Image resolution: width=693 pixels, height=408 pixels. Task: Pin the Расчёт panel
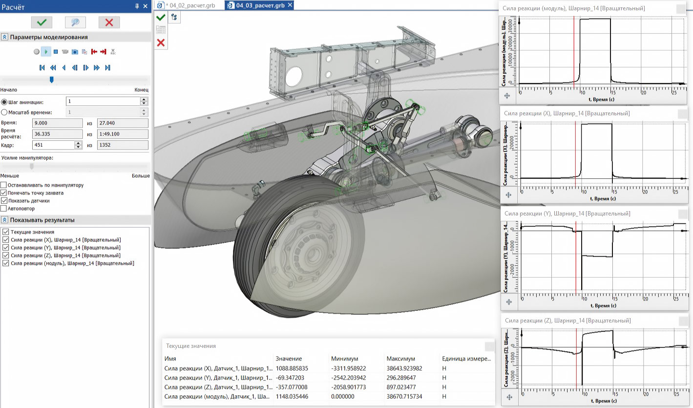(x=137, y=6)
